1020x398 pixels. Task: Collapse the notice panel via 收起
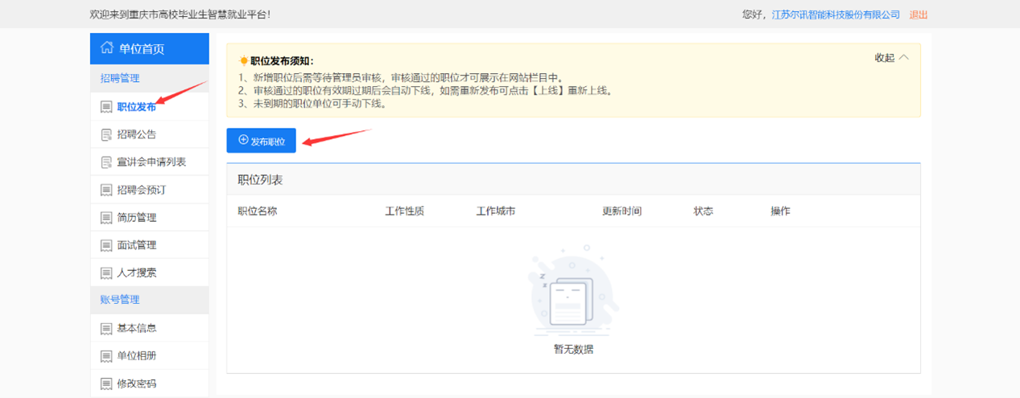pyautogui.click(x=885, y=58)
